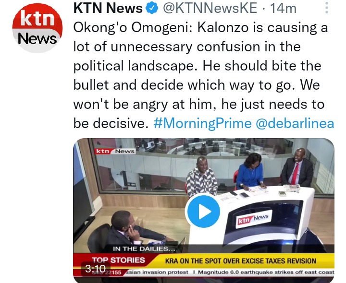Open the @KTNNewsKE handle
346x283 pixels.
[x=210, y=8]
